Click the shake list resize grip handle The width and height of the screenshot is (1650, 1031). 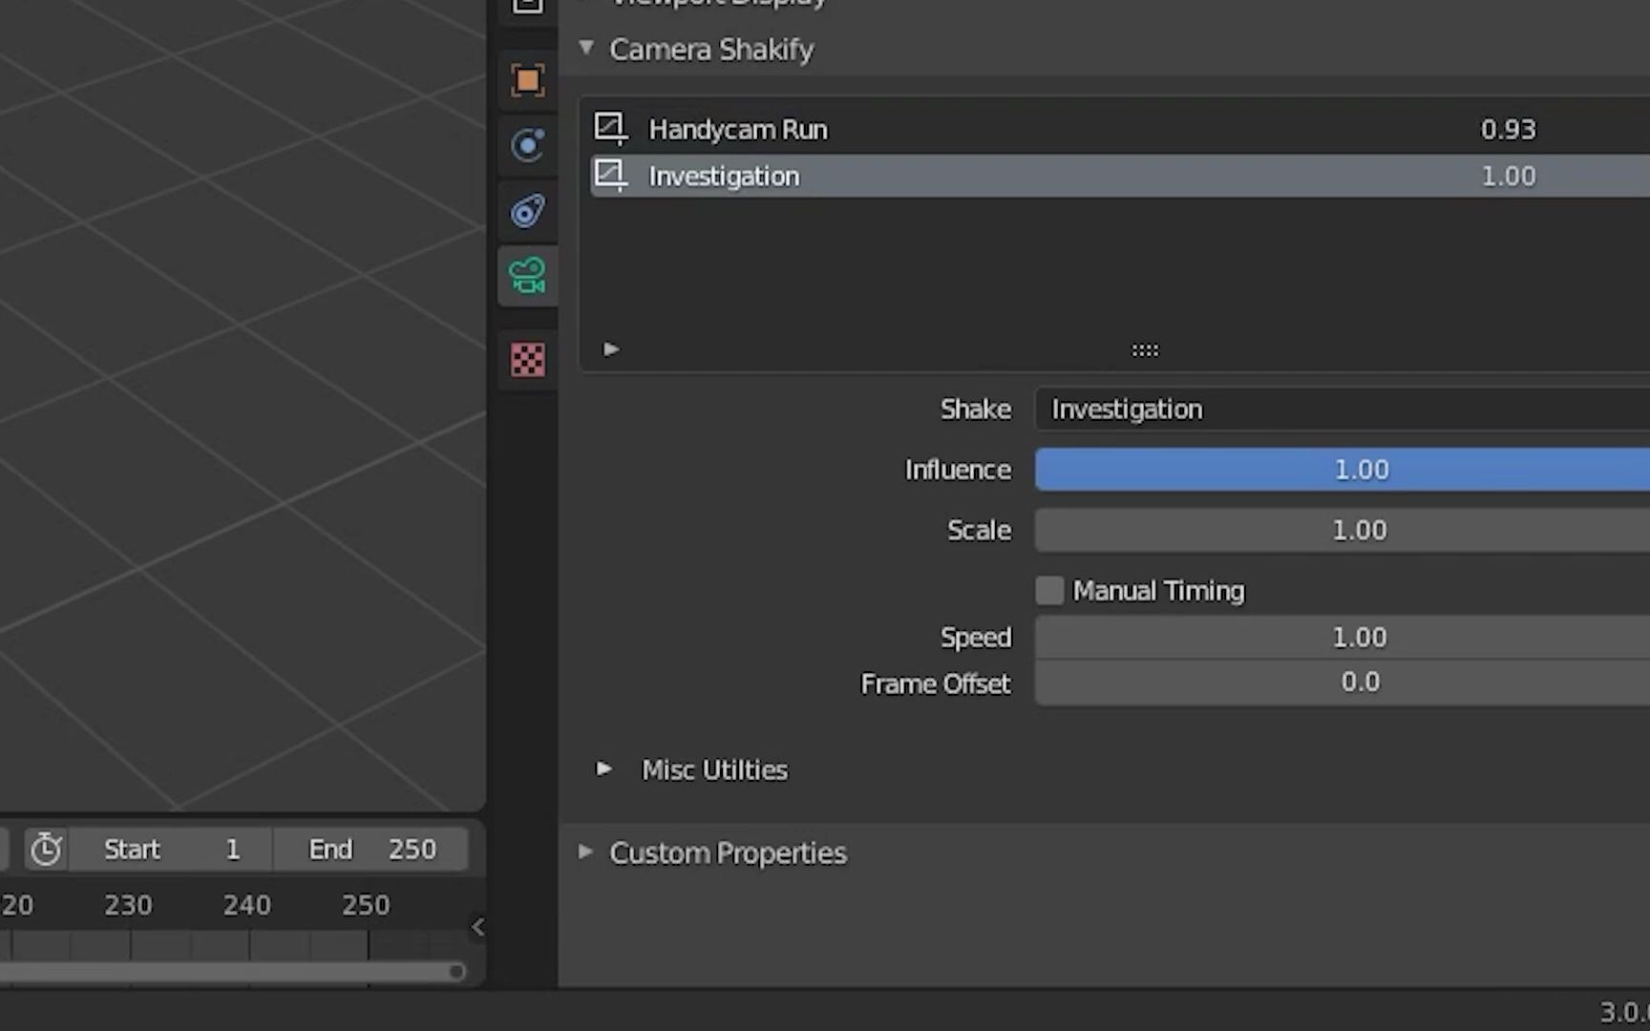(x=1145, y=350)
